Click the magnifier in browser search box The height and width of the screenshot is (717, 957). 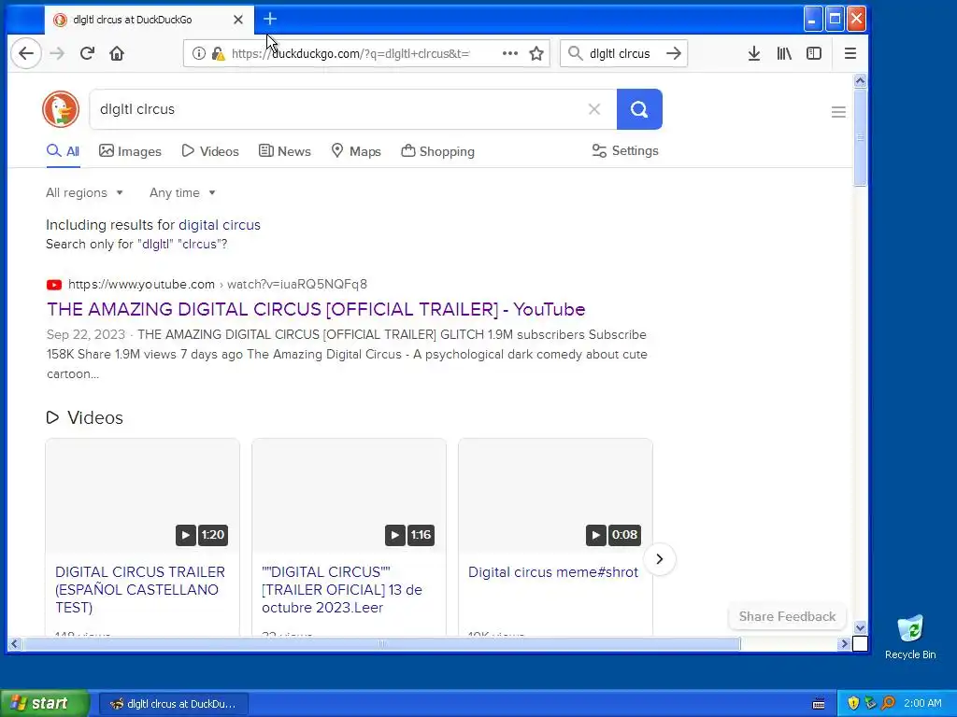[575, 53]
